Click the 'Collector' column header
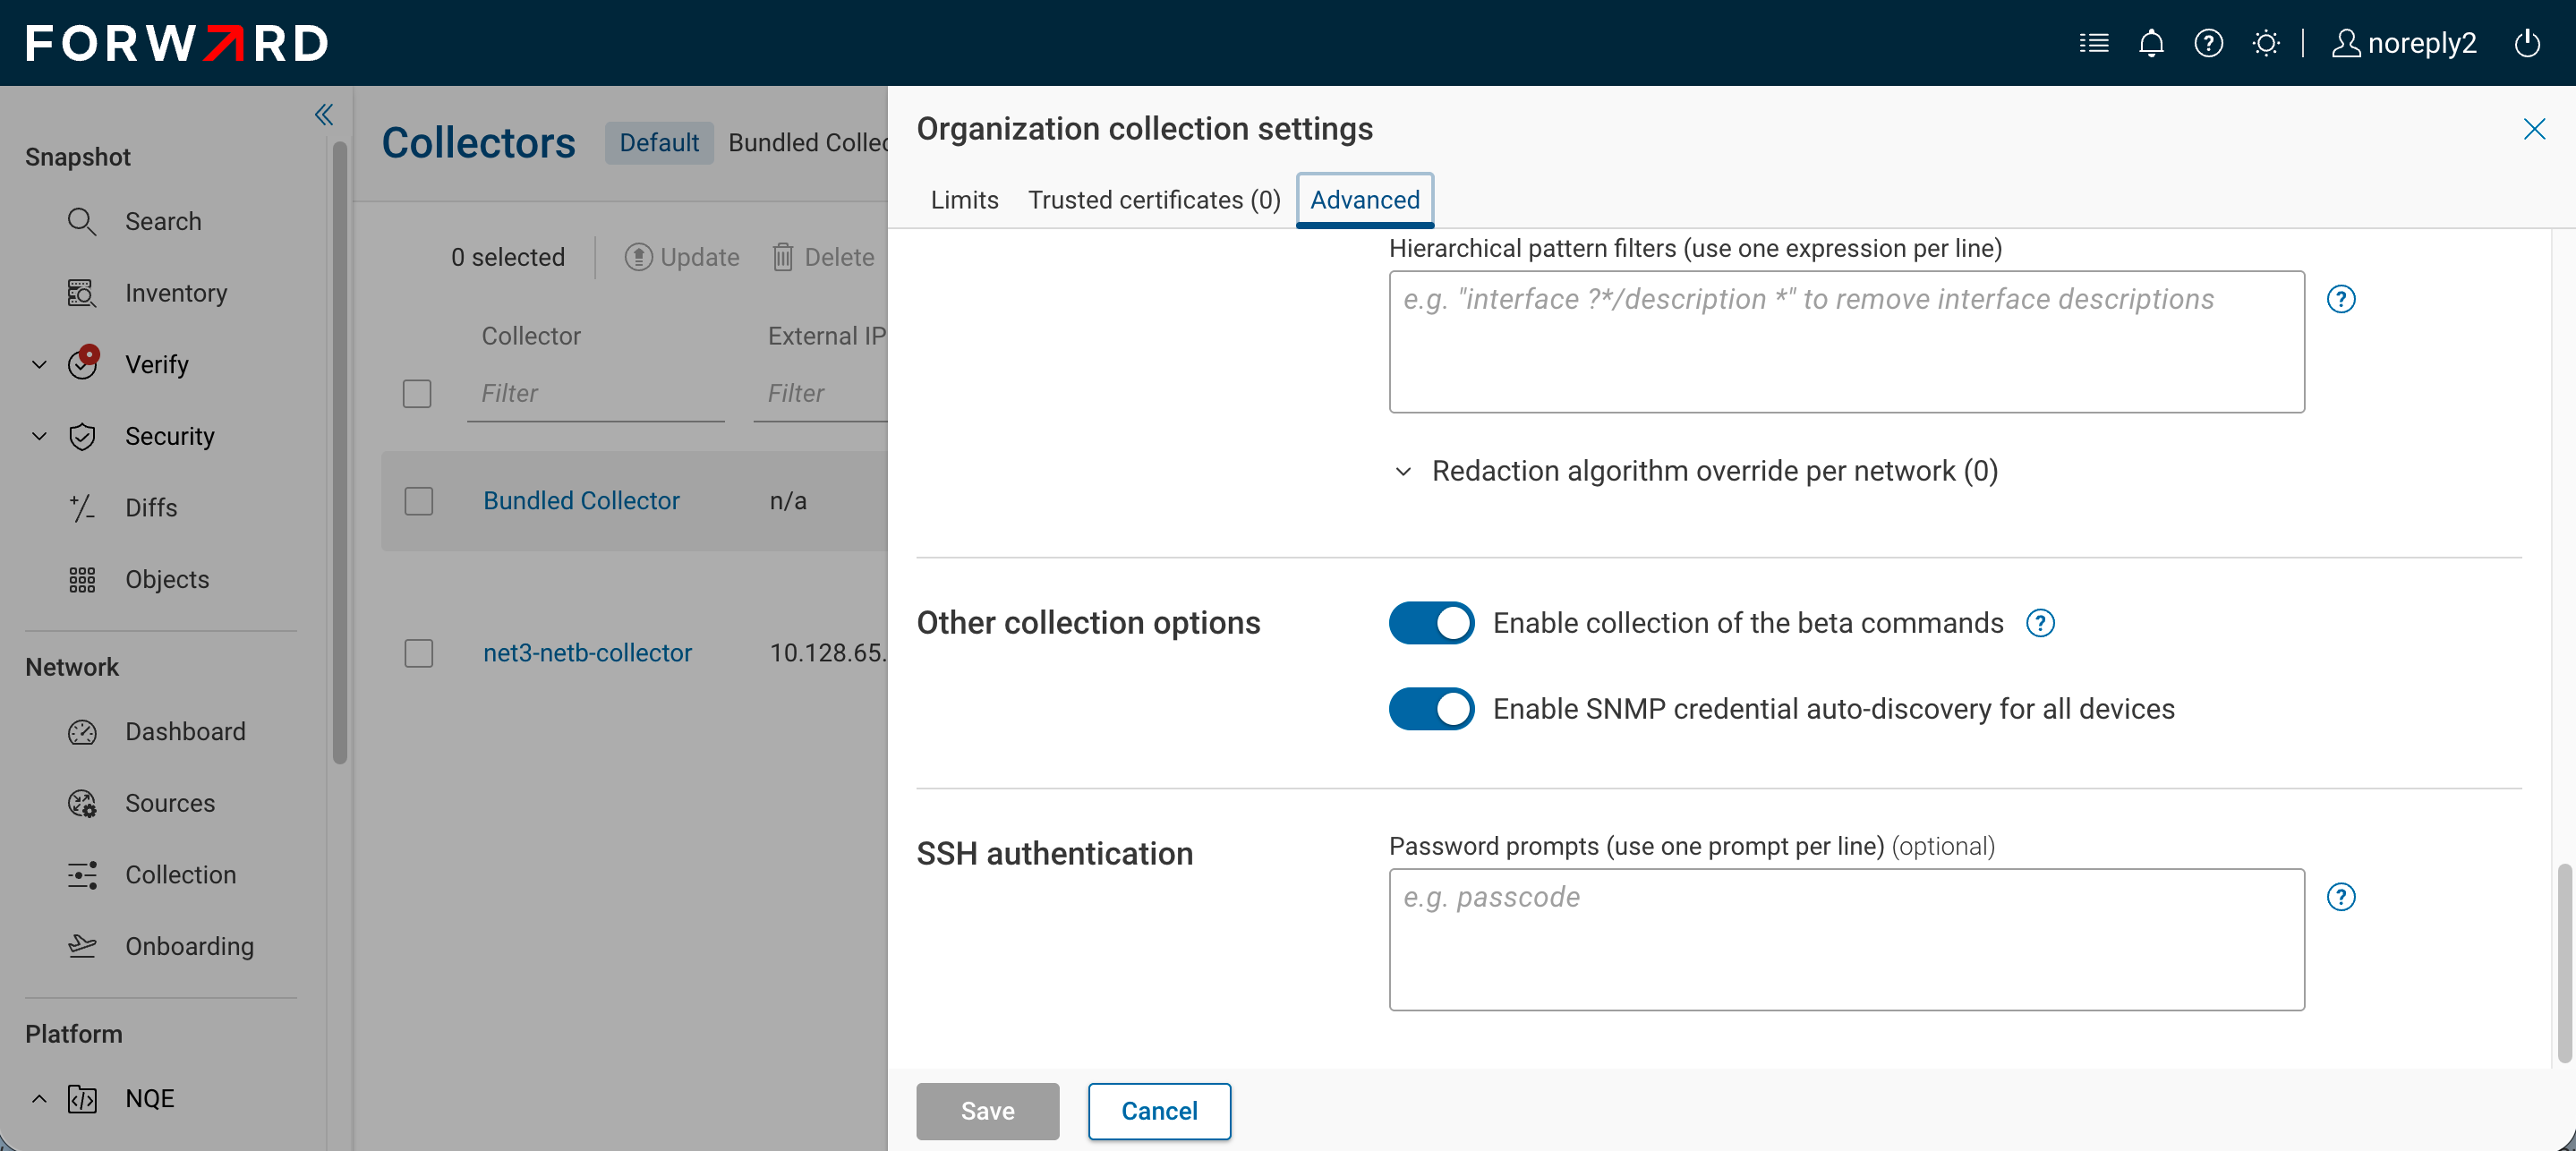 pos(531,336)
